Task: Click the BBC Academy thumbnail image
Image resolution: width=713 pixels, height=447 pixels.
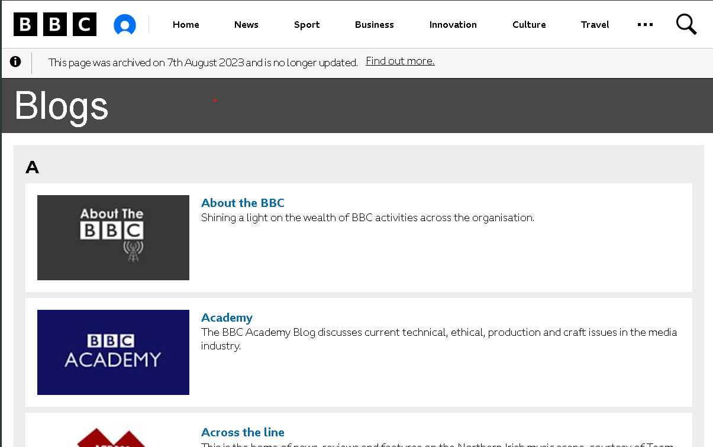Action: pos(113,352)
